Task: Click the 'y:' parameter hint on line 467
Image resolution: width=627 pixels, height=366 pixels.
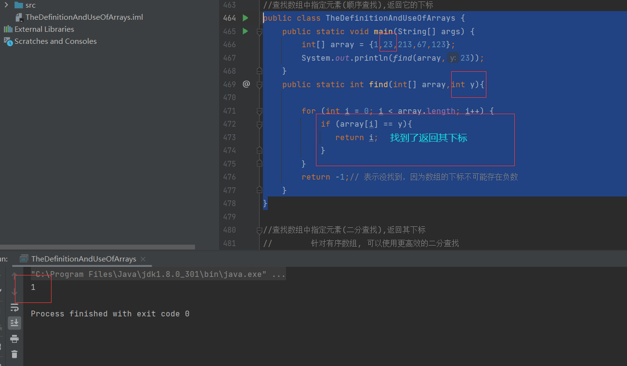Action: 453,58
